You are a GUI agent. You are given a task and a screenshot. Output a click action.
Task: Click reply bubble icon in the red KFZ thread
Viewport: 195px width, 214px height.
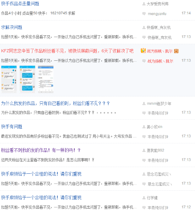tap(144, 61)
